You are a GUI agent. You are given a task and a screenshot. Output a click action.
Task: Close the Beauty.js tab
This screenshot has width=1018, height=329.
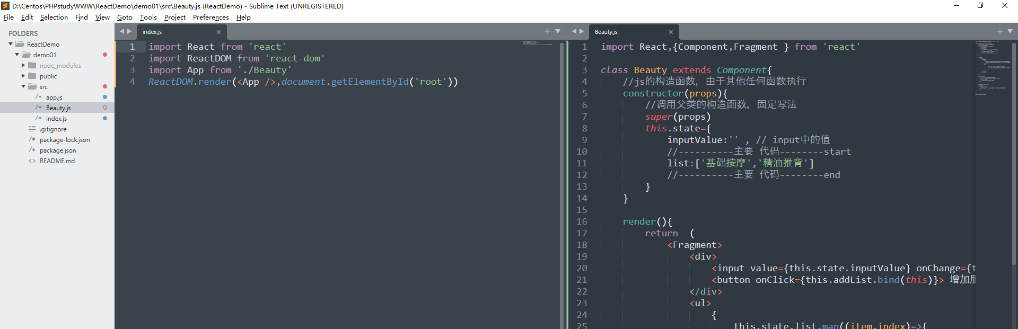[x=671, y=32]
